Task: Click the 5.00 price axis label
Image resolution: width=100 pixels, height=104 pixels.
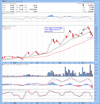Action: [x=96, y=38]
